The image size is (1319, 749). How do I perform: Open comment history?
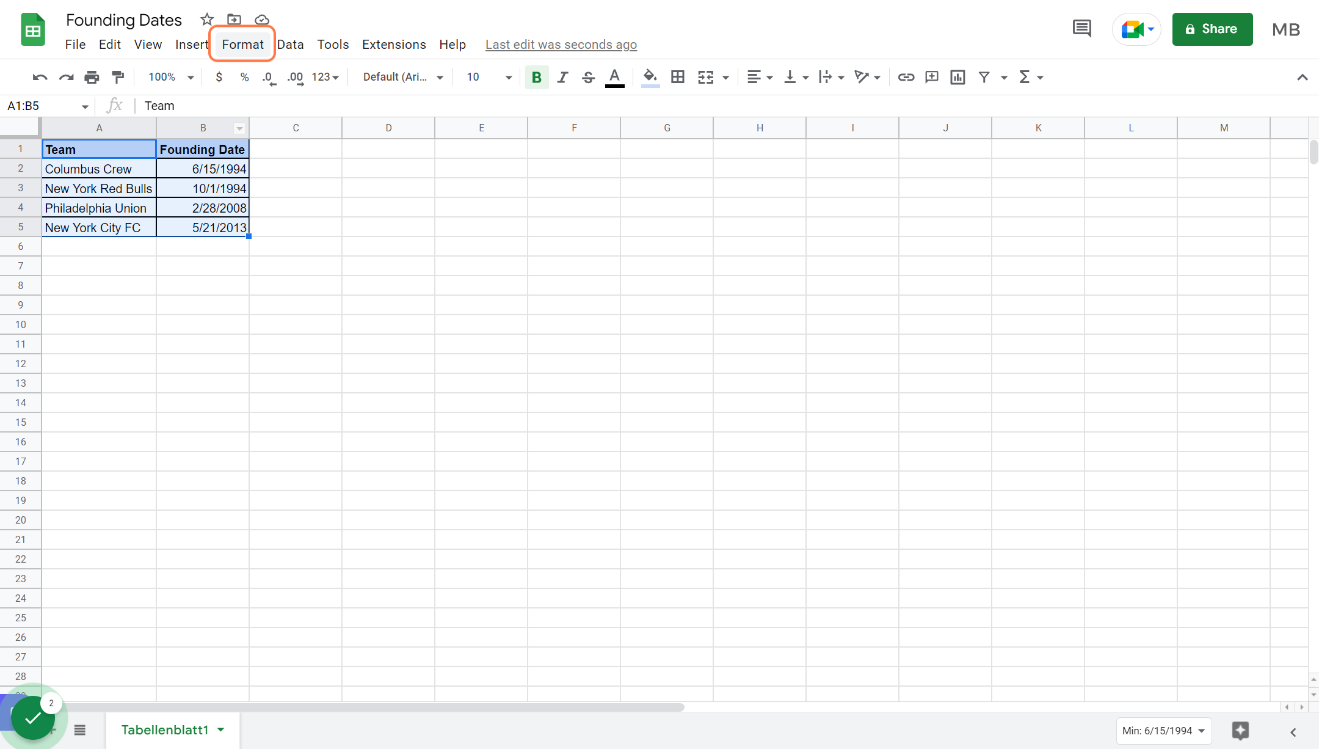[1082, 28]
